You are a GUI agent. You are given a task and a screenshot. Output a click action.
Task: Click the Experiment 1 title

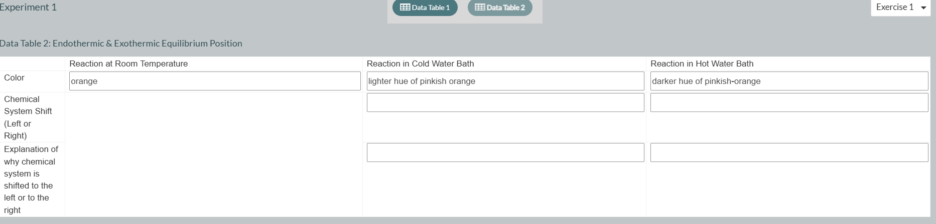pos(28,7)
